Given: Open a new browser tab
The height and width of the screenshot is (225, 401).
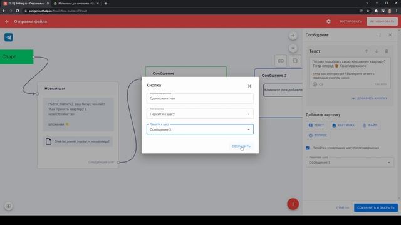Looking at the screenshot, I should (106, 4).
